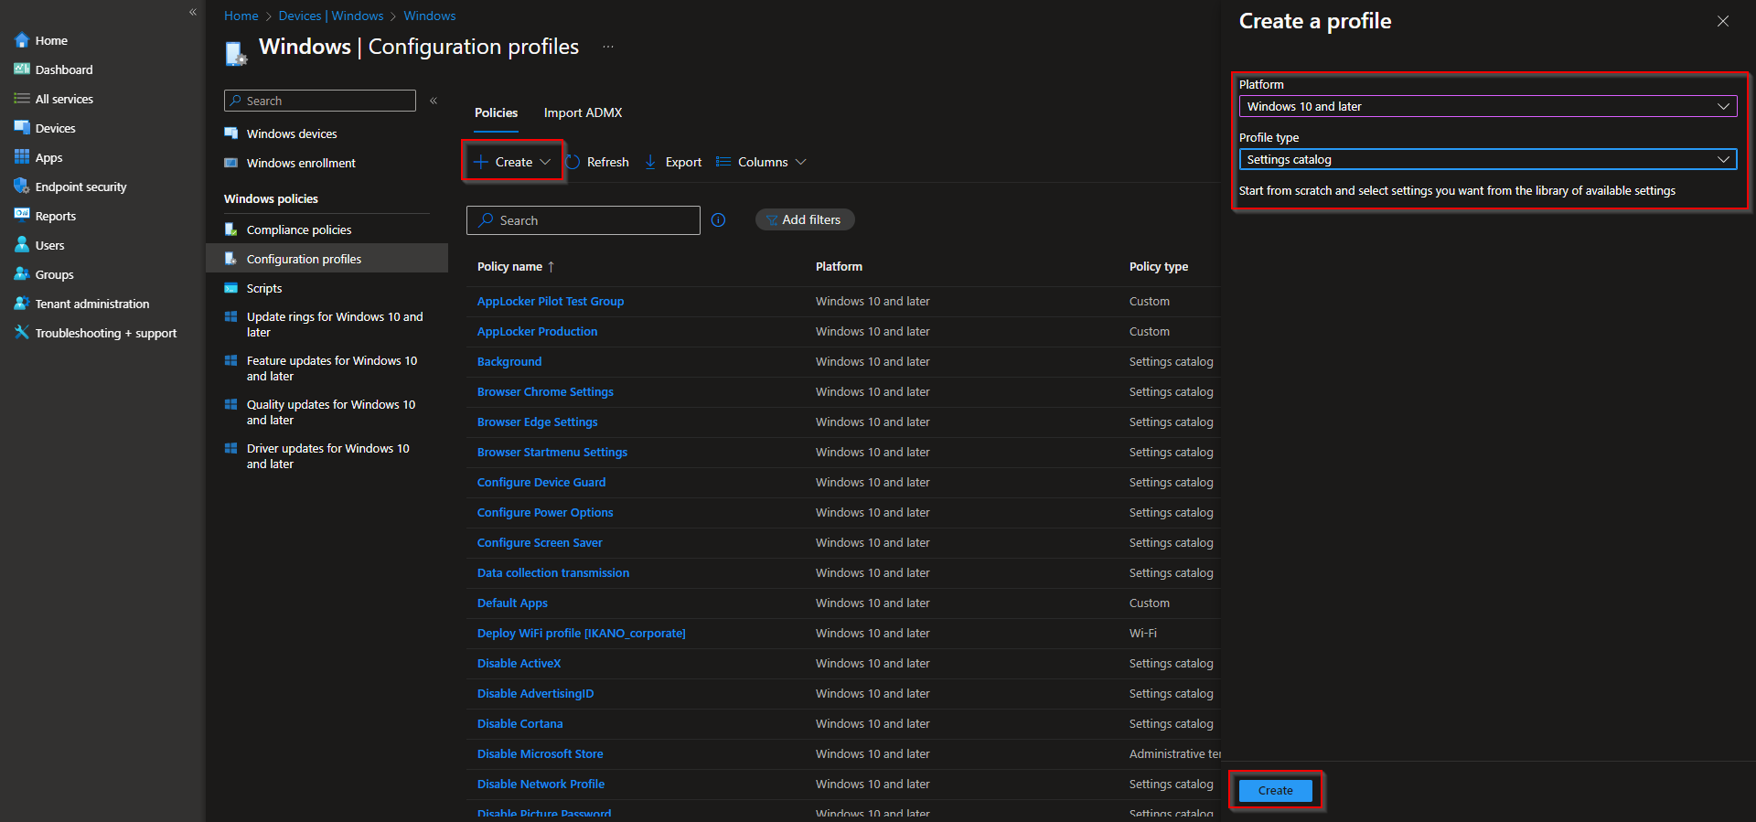Image resolution: width=1756 pixels, height=822 pixels.
Task: Go to the Home breadcrumb link
Action: click(241, 16)
